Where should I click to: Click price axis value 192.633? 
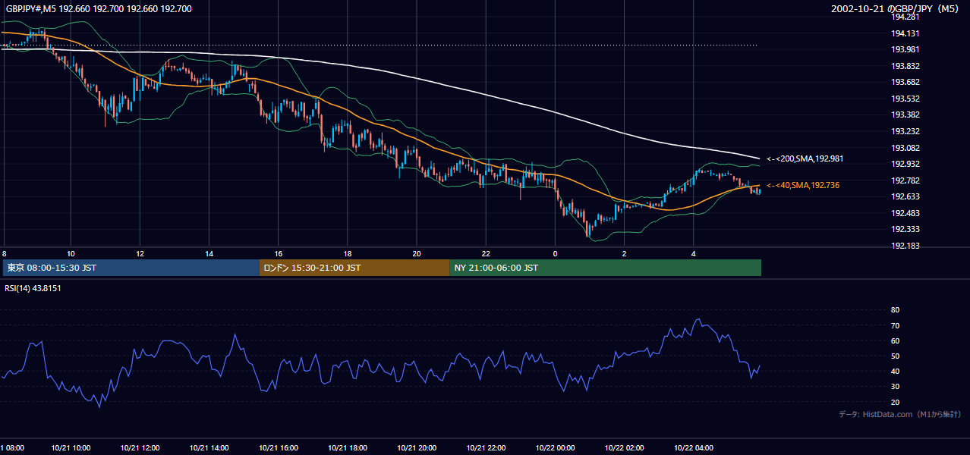(x=905, y=196)
